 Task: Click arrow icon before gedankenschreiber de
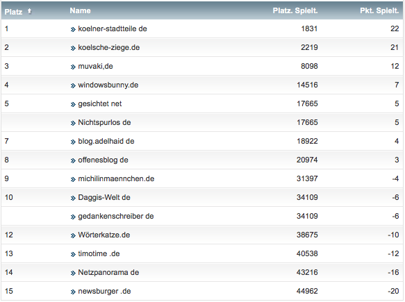click(73, 217)
